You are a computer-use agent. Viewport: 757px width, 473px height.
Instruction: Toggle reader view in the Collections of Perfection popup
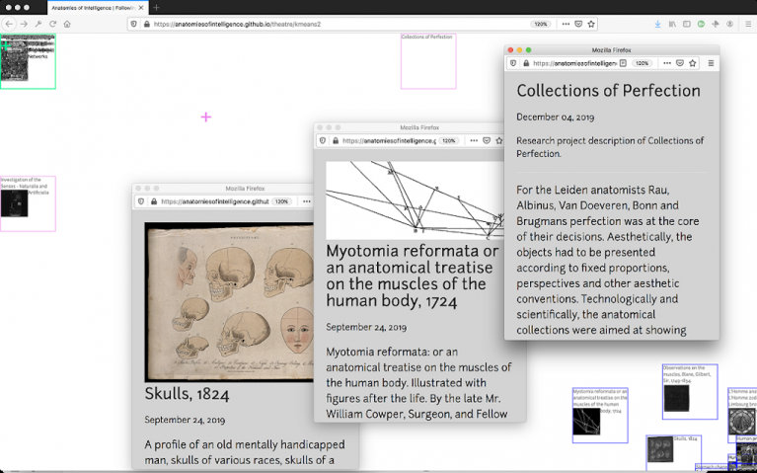623,63
